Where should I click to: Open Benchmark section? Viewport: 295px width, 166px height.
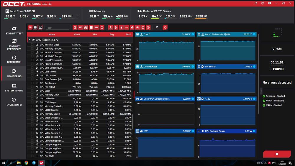(x=14, y=59)
